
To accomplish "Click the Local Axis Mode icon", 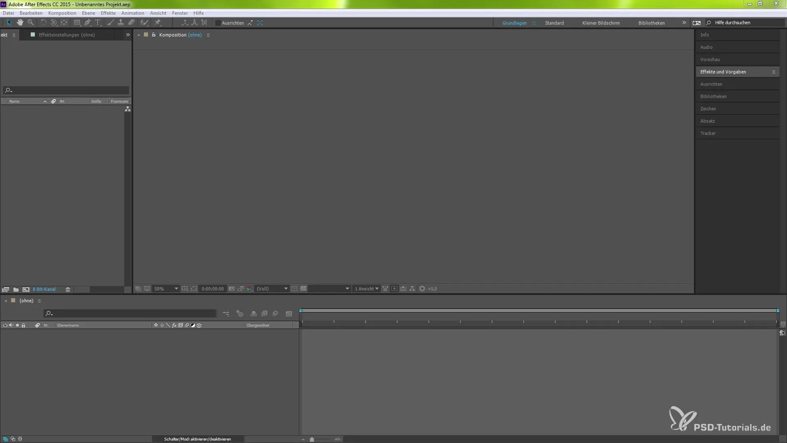I will [185, 23].
